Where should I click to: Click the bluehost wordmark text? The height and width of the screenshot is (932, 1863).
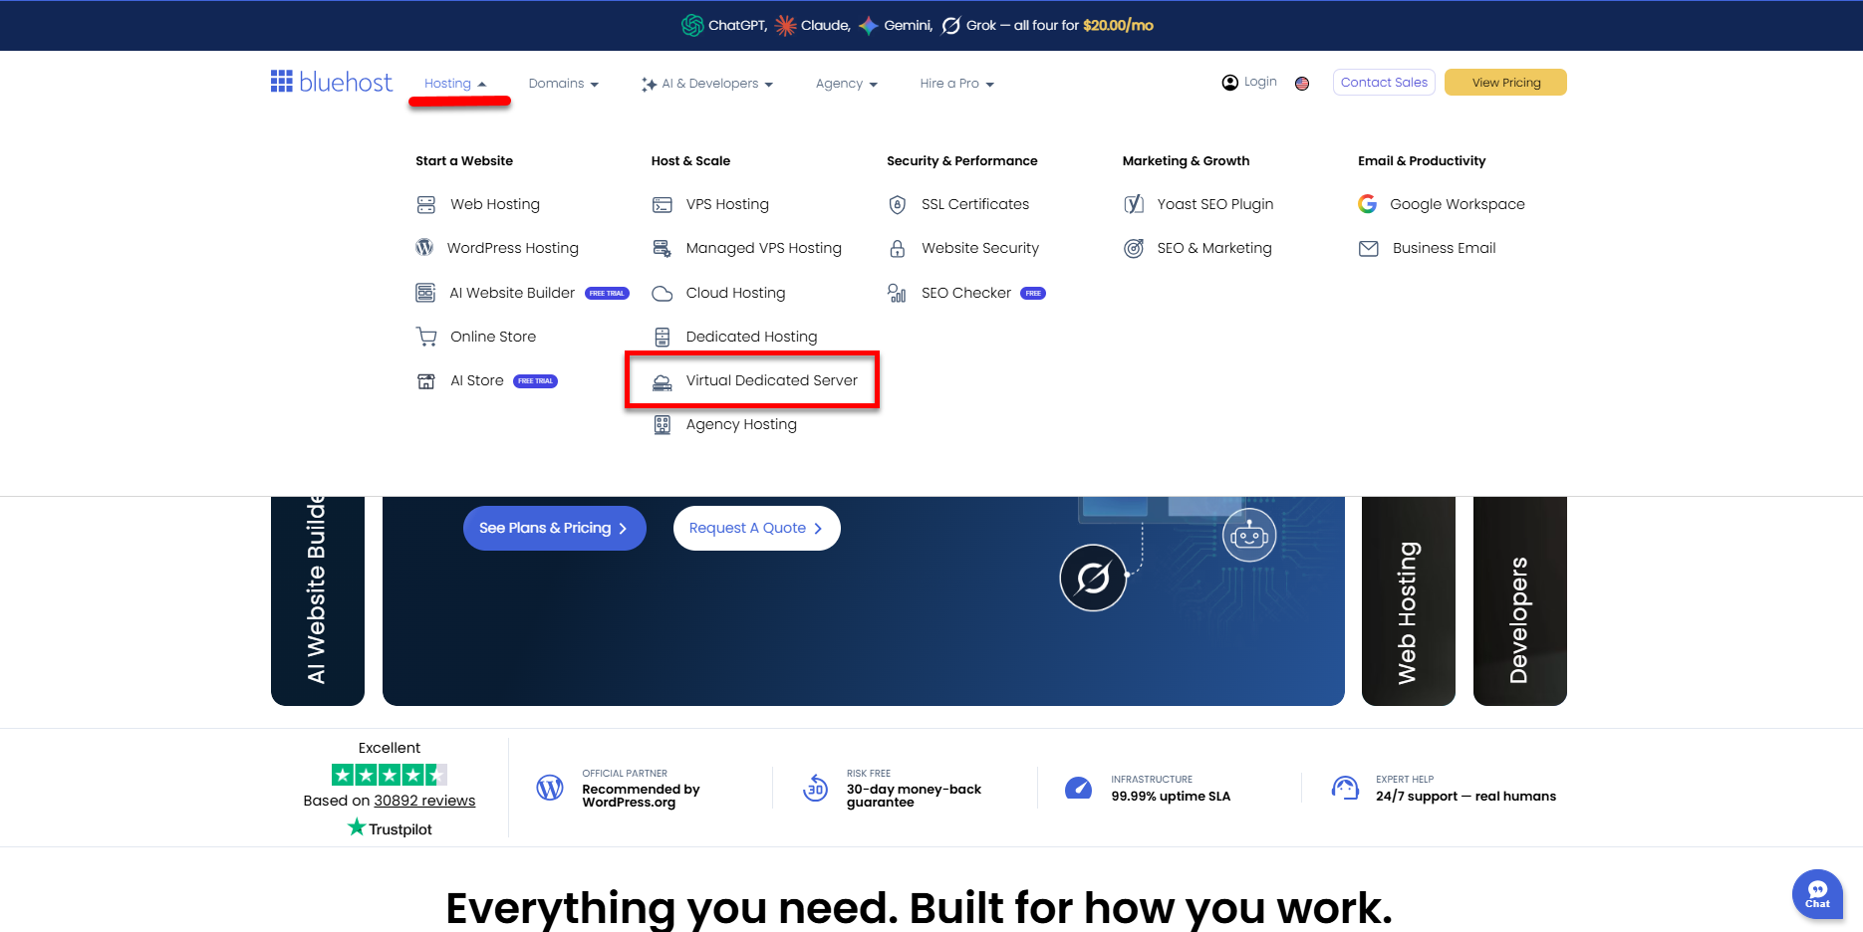point(346,82)
